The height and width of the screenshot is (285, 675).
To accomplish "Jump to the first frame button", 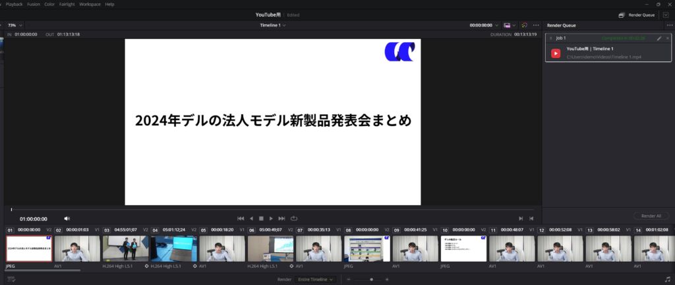I will pos(241,218).
